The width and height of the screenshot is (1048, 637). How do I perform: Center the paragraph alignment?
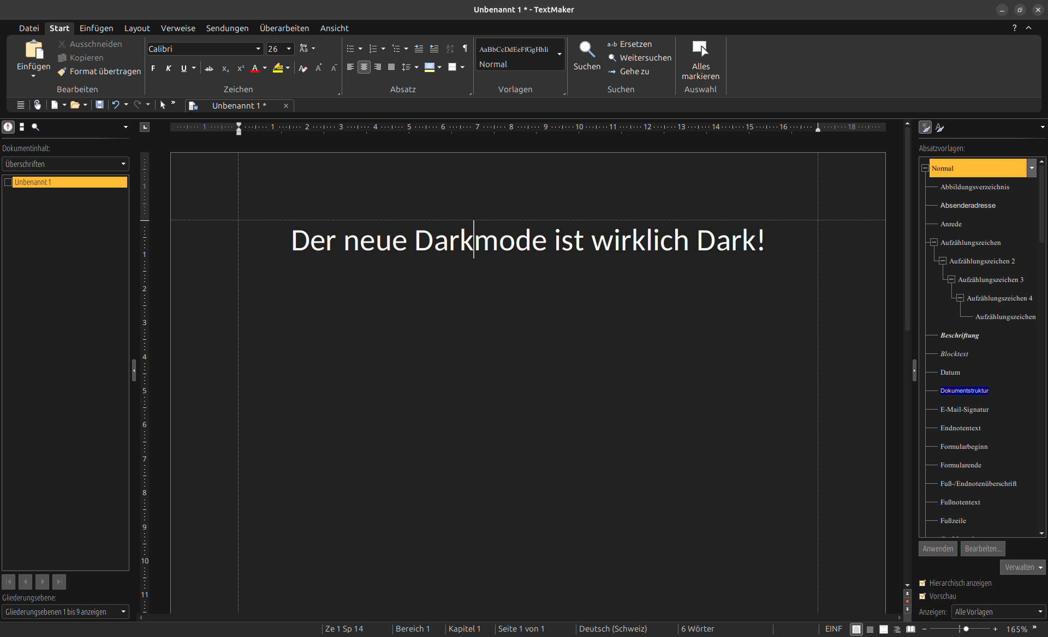click(x=364, y=67)
